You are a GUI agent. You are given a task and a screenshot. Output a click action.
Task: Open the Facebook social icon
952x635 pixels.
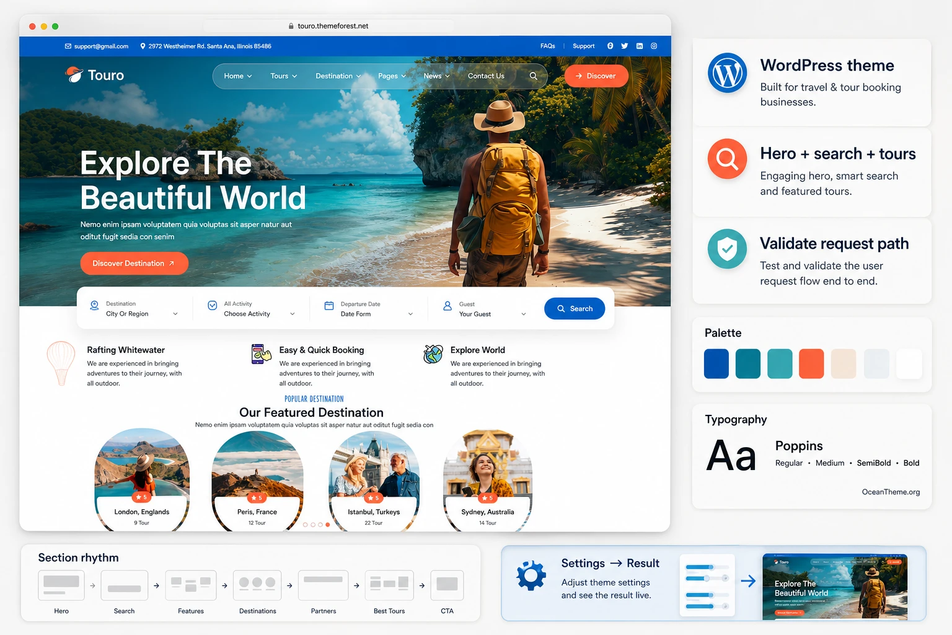(610, 46)
